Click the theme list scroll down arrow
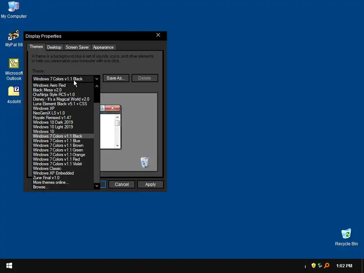The height and width of the screenshot is (273, 364). pos(97,186)
